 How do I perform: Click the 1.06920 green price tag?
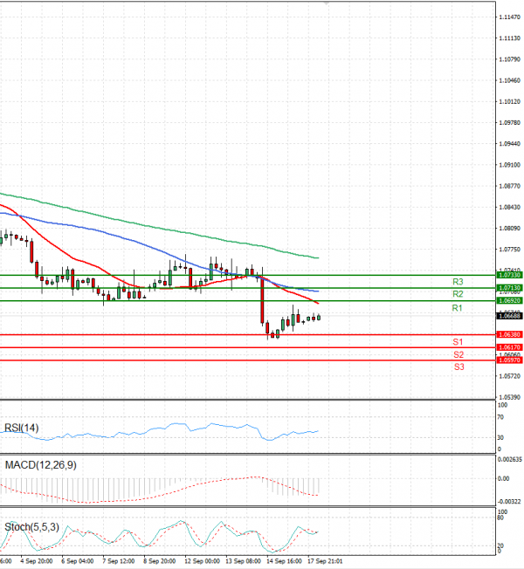click(x=509, y=300)
